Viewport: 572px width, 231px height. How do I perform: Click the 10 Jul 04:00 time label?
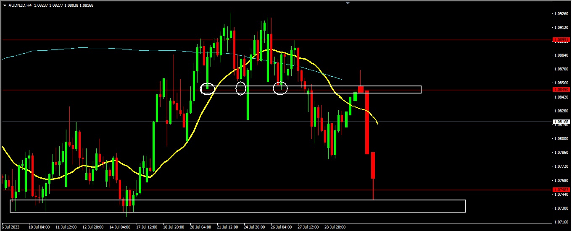coord(38,227)
